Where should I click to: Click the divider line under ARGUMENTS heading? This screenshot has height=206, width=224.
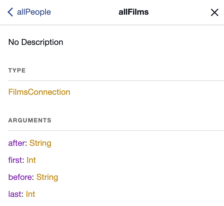pyautogui.click(x=116, y=131)
